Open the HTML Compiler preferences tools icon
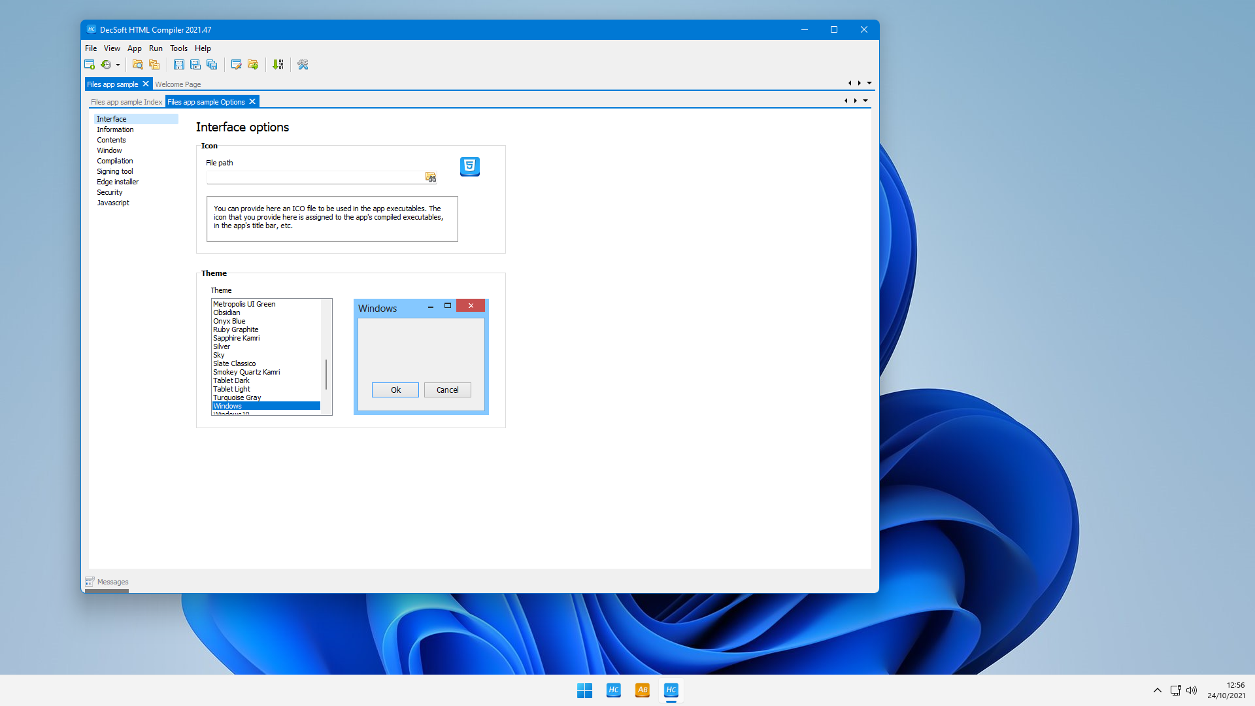 [x=302, y=64]
